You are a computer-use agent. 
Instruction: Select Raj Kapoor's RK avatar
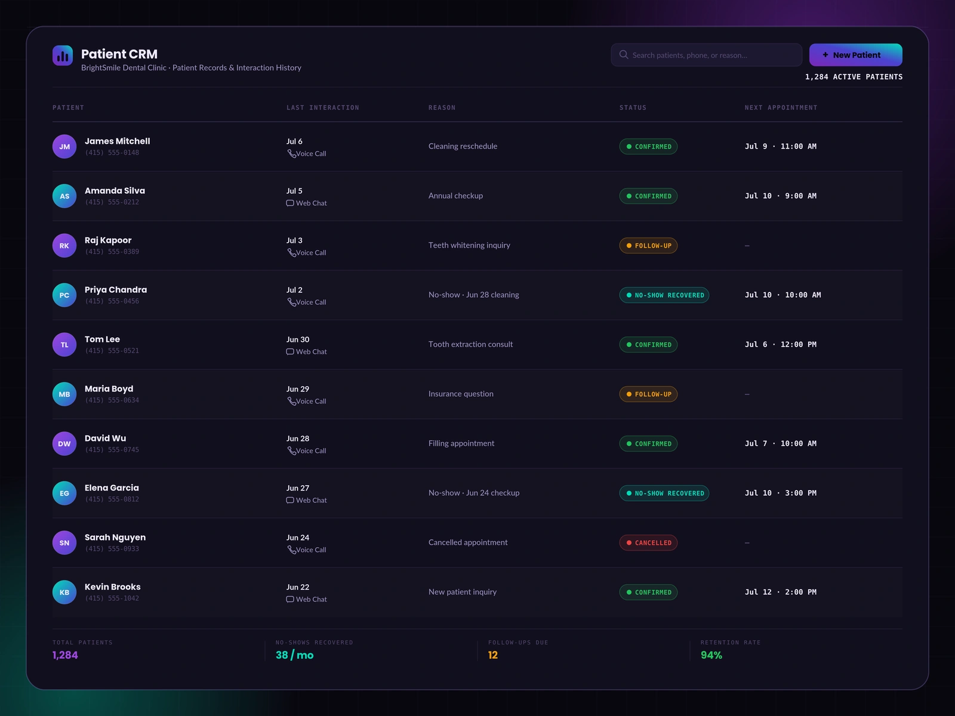[x=64, y=246]
